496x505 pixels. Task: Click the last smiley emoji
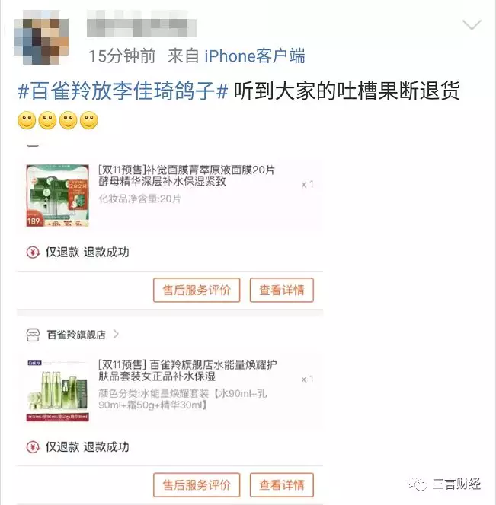click(88, 120)
